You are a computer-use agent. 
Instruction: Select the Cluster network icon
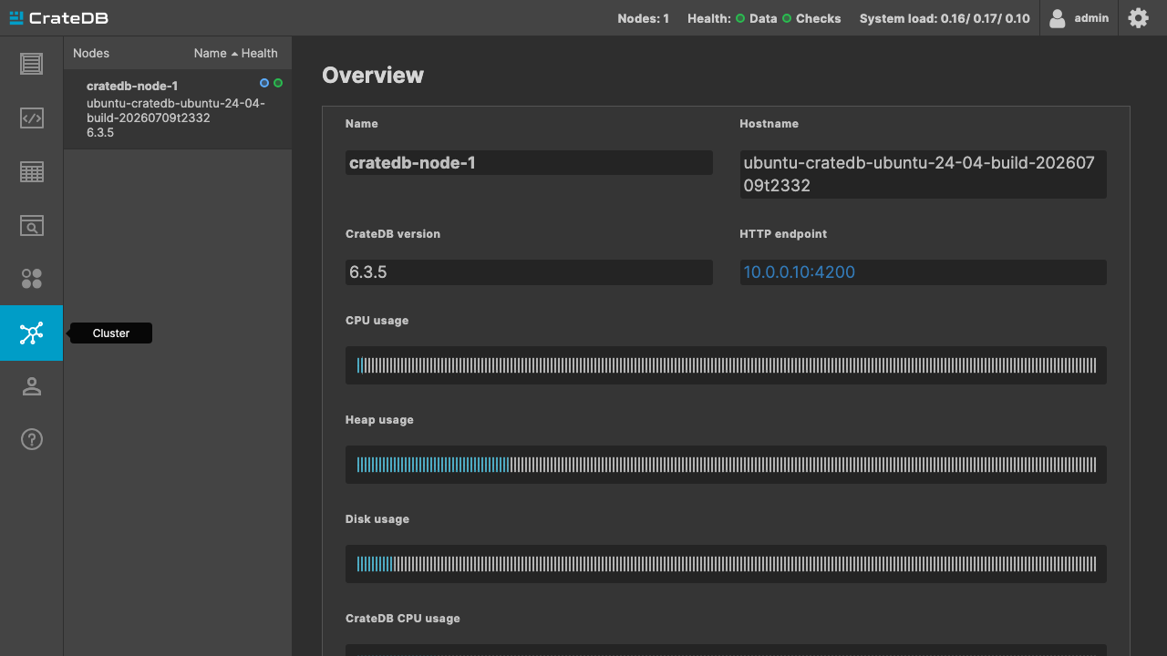click(31, 333)
